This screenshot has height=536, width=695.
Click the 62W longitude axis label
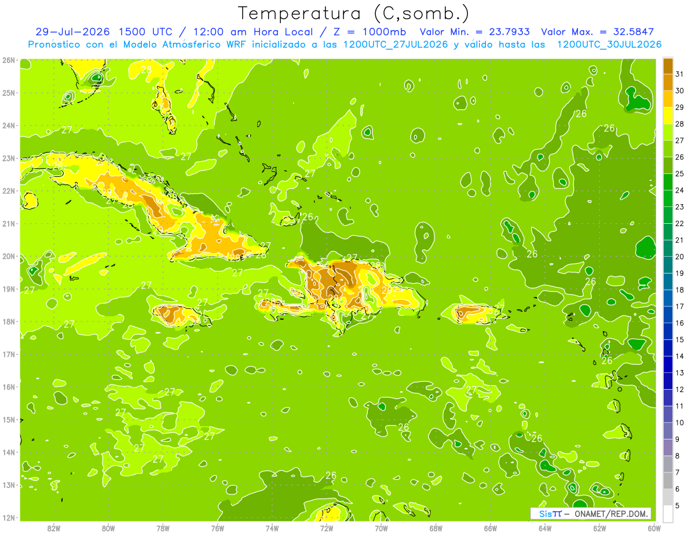599,528
